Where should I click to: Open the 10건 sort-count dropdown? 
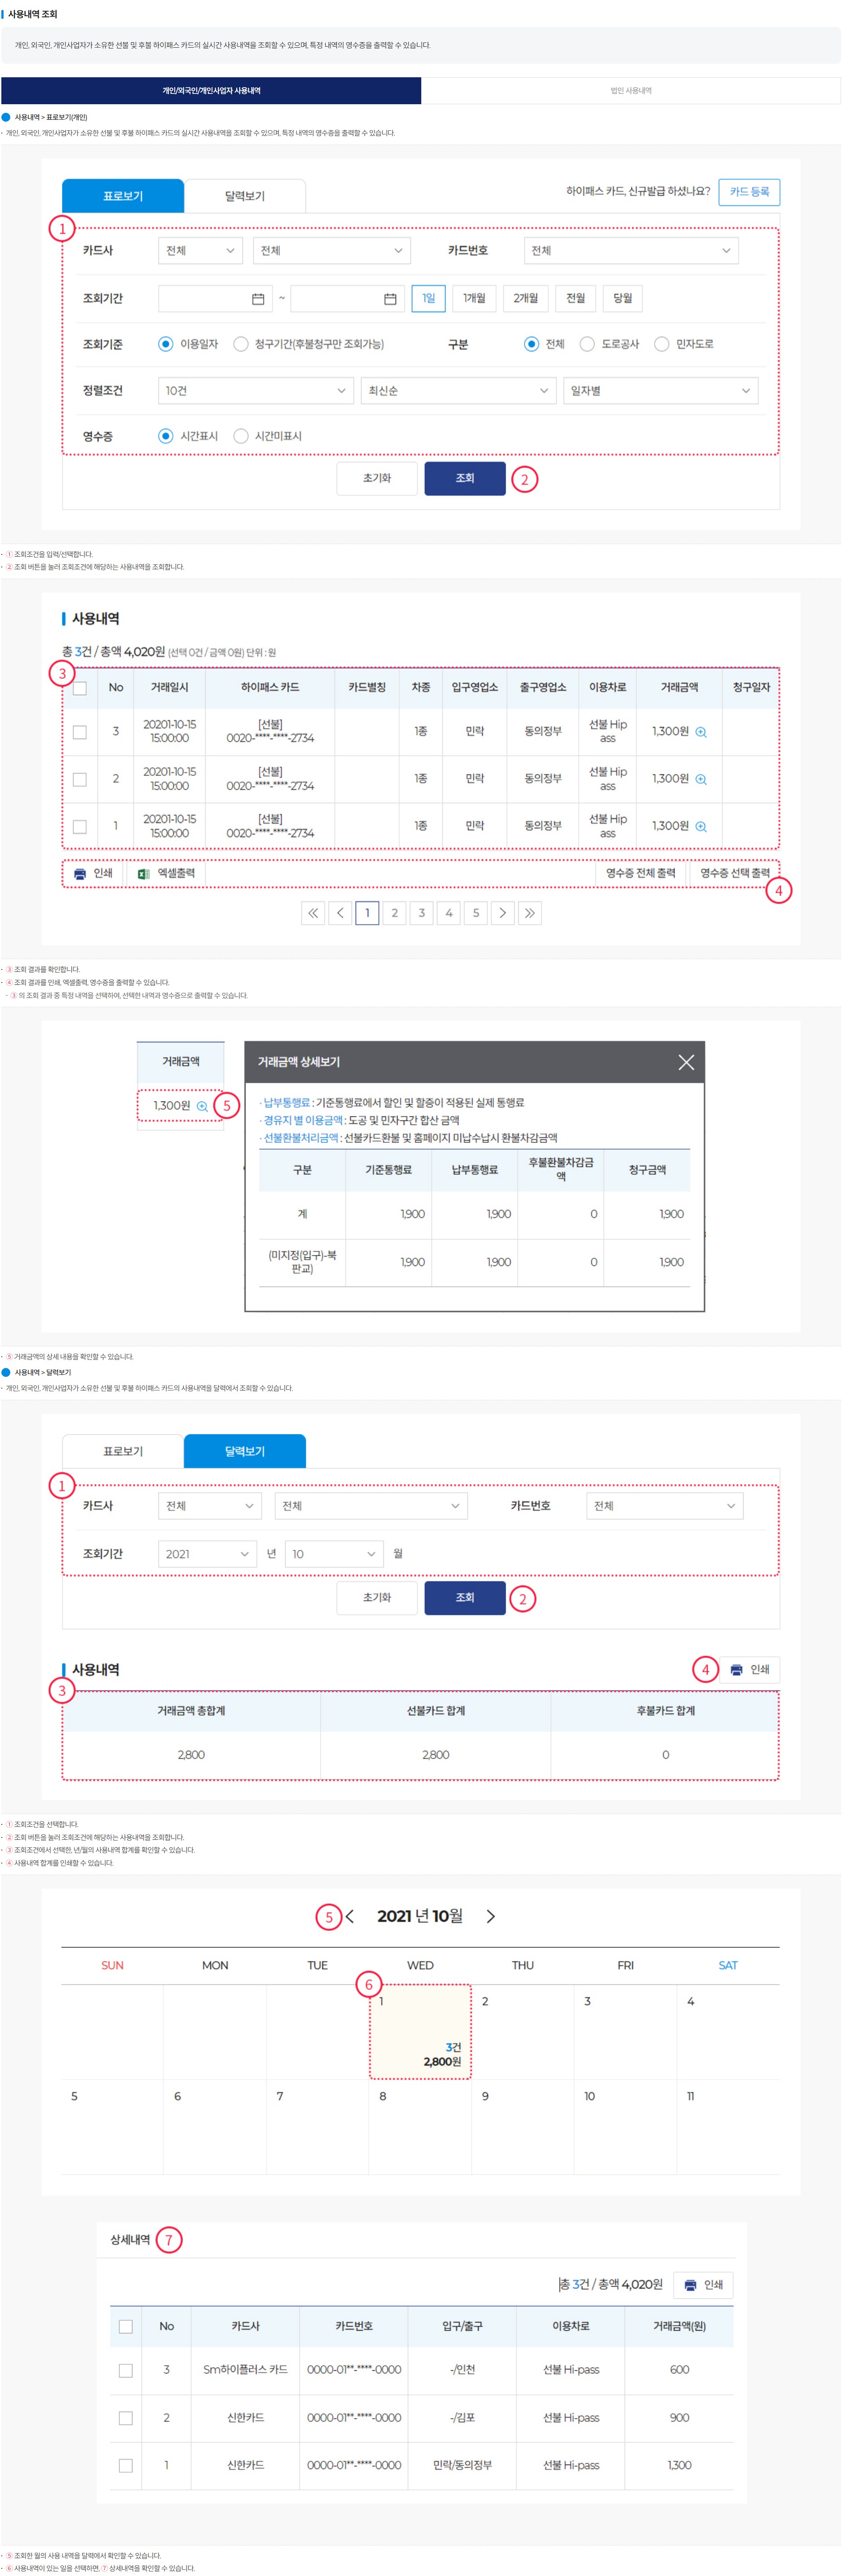point(255,390)
